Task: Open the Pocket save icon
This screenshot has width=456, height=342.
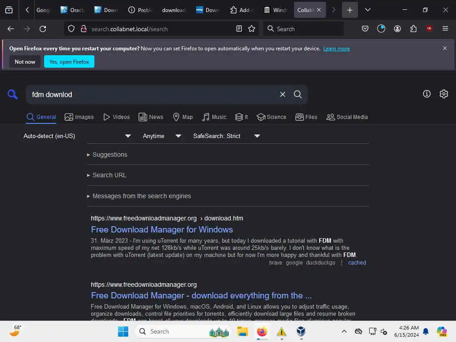Action: 365,29
